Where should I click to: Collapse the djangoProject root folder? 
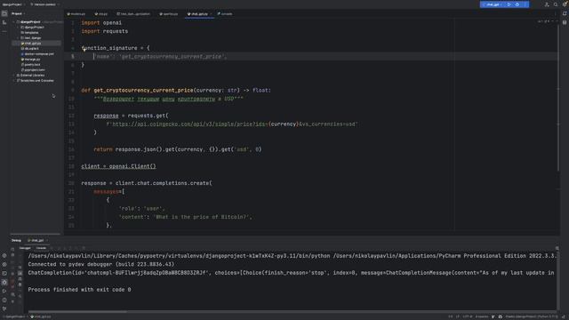(14, 21)
